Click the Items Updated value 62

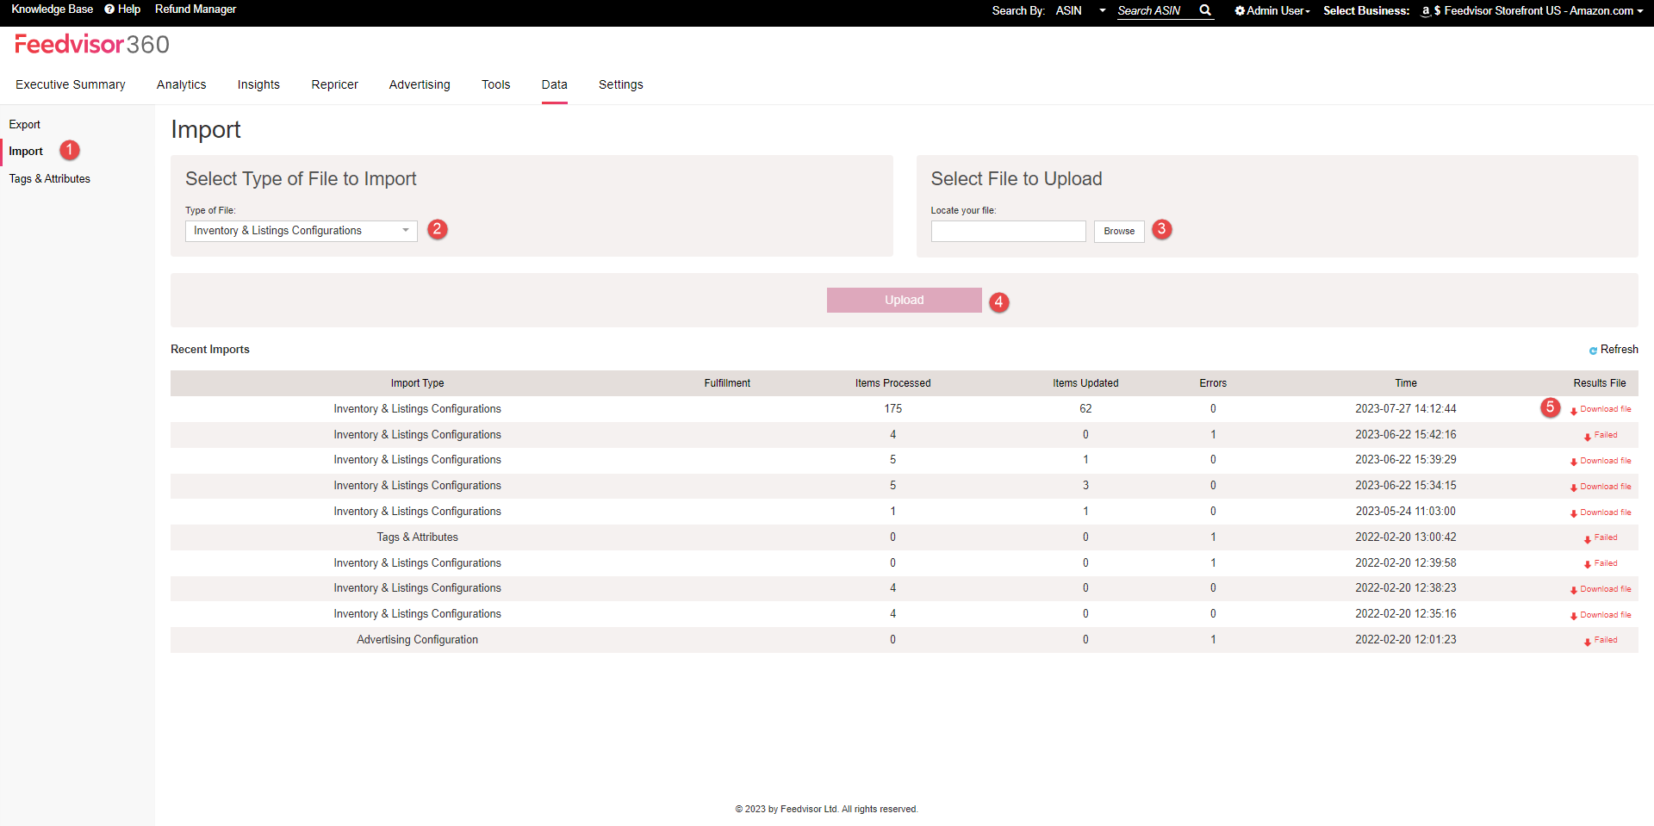[1085, 409]
